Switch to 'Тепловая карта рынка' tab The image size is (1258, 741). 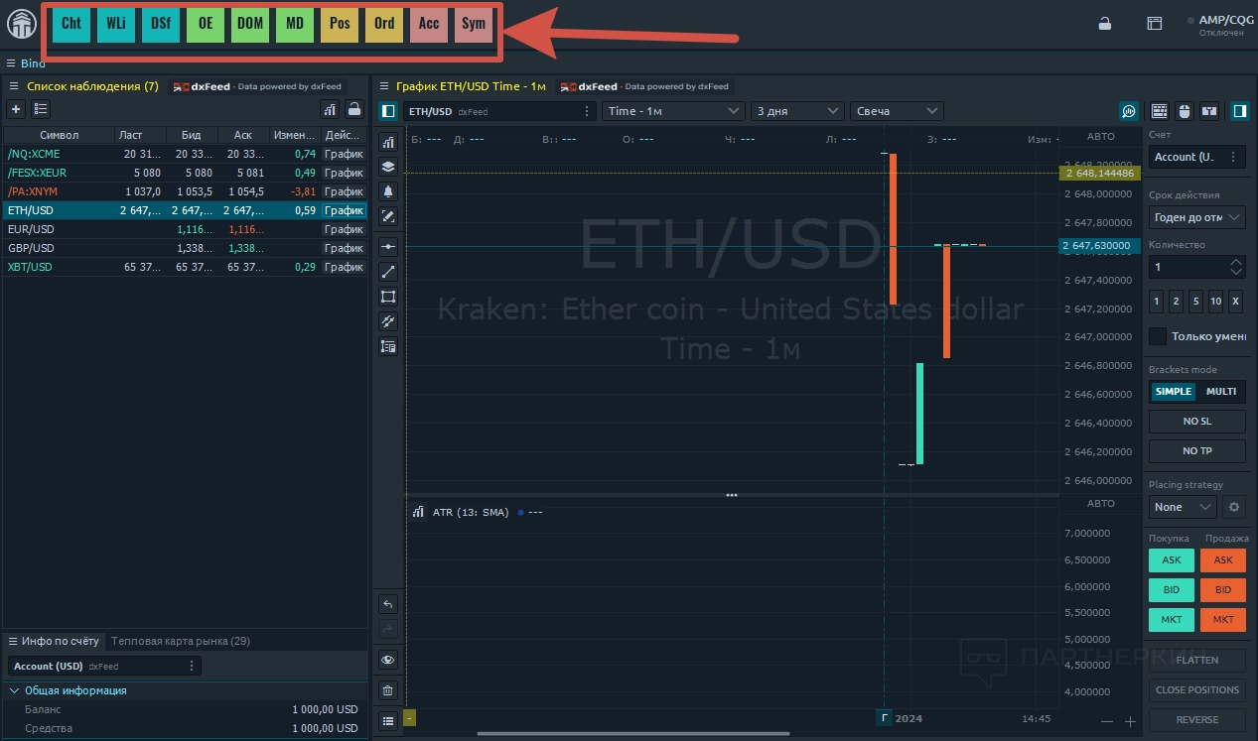(x=181, y=641)
